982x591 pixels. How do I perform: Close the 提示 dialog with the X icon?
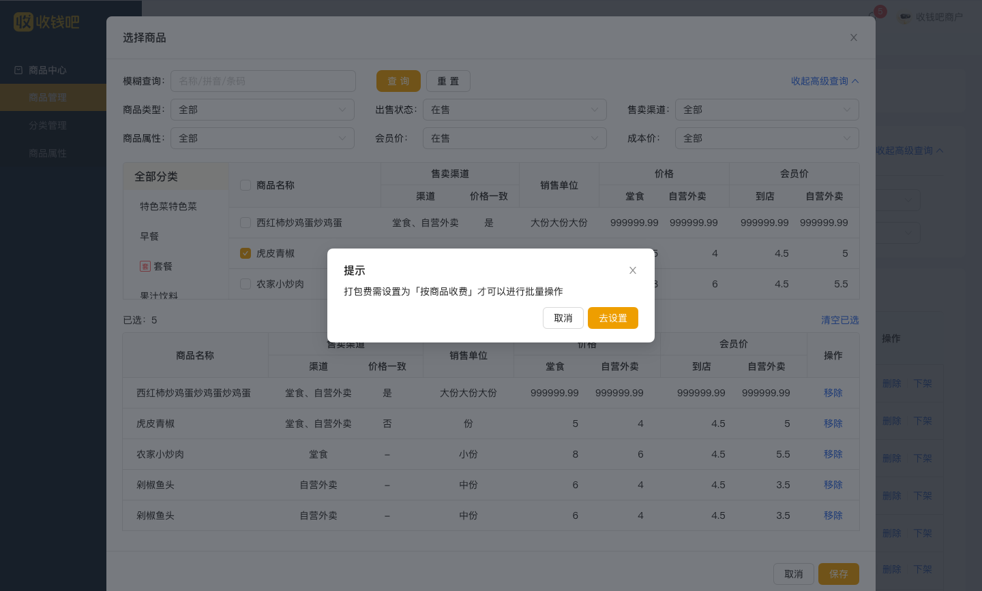[x=633, y=270]
